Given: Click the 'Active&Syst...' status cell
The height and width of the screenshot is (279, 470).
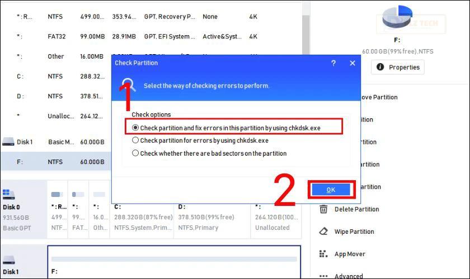Looking at the screenshot, I should tap(222, 36).
